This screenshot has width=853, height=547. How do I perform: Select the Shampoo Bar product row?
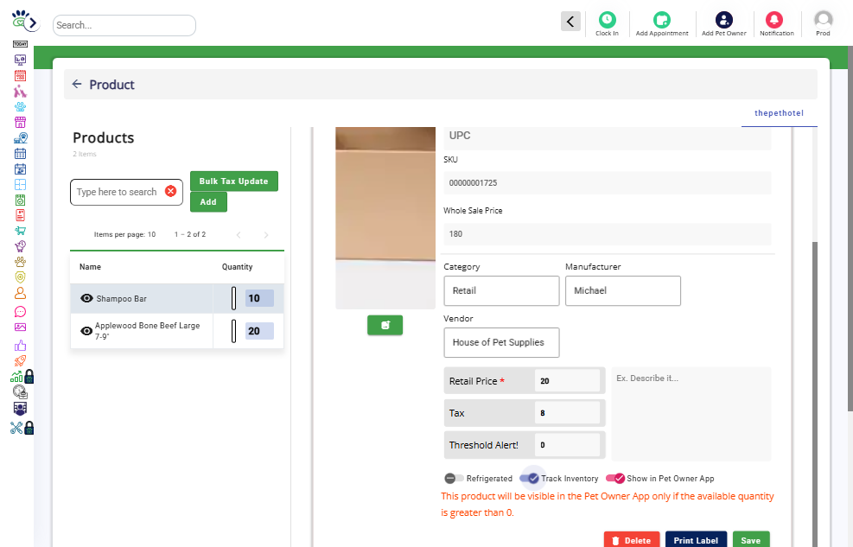177,298
